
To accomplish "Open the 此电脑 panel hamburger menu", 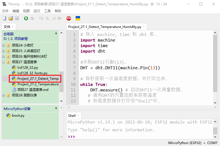I will pos(56,34).
